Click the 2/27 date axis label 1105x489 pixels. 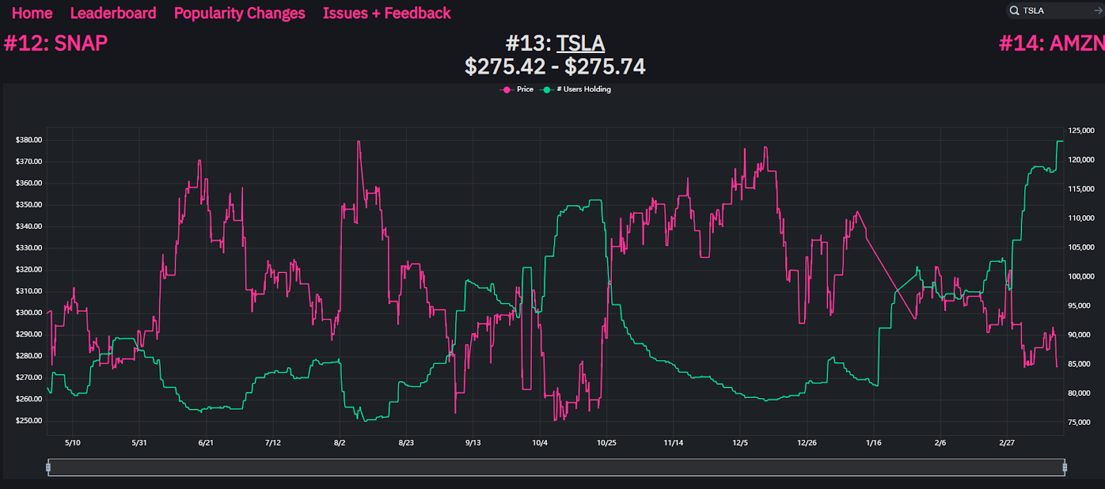(1007, 443)
